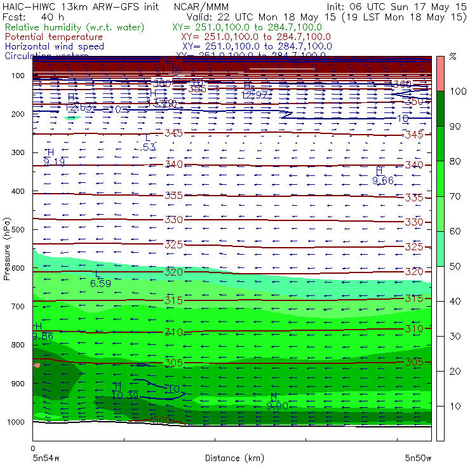Click the 'Horizontal wind speed' legend label

coord(55,46)
